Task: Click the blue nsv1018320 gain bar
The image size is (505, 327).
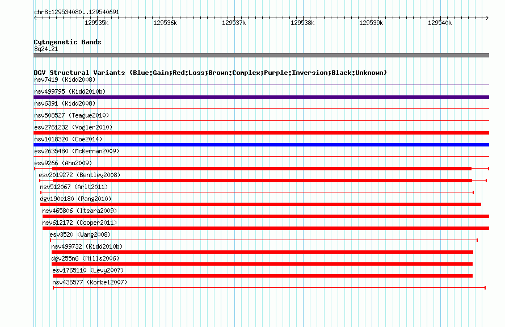Action: (261, 145)
